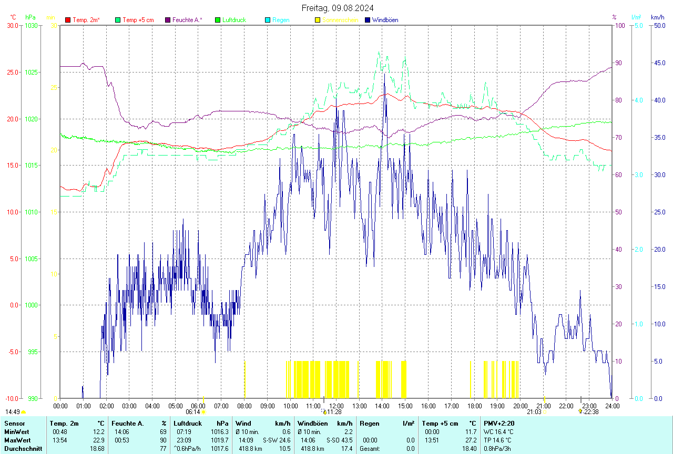The height and width of the screenshot is (454, 673).
Task: Click the 'Feuchte A.*' legend label
Action: point(187,20)
